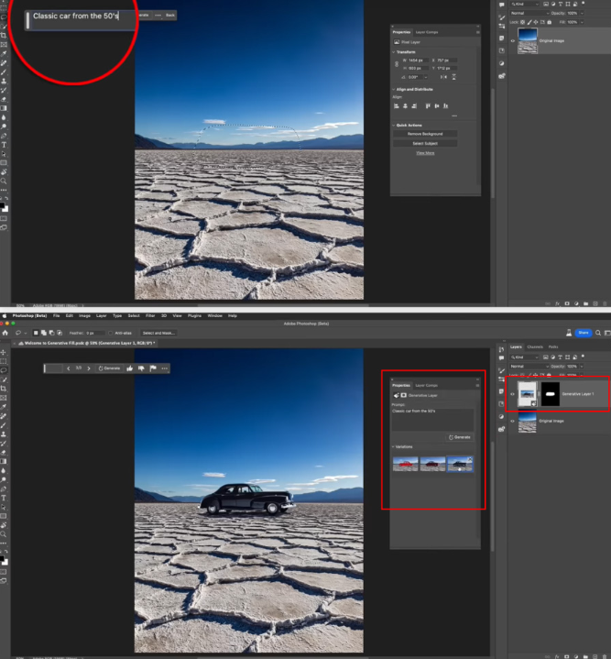
Task: Open more options in lower contextual task bar
Action: [x=165, y=368]
